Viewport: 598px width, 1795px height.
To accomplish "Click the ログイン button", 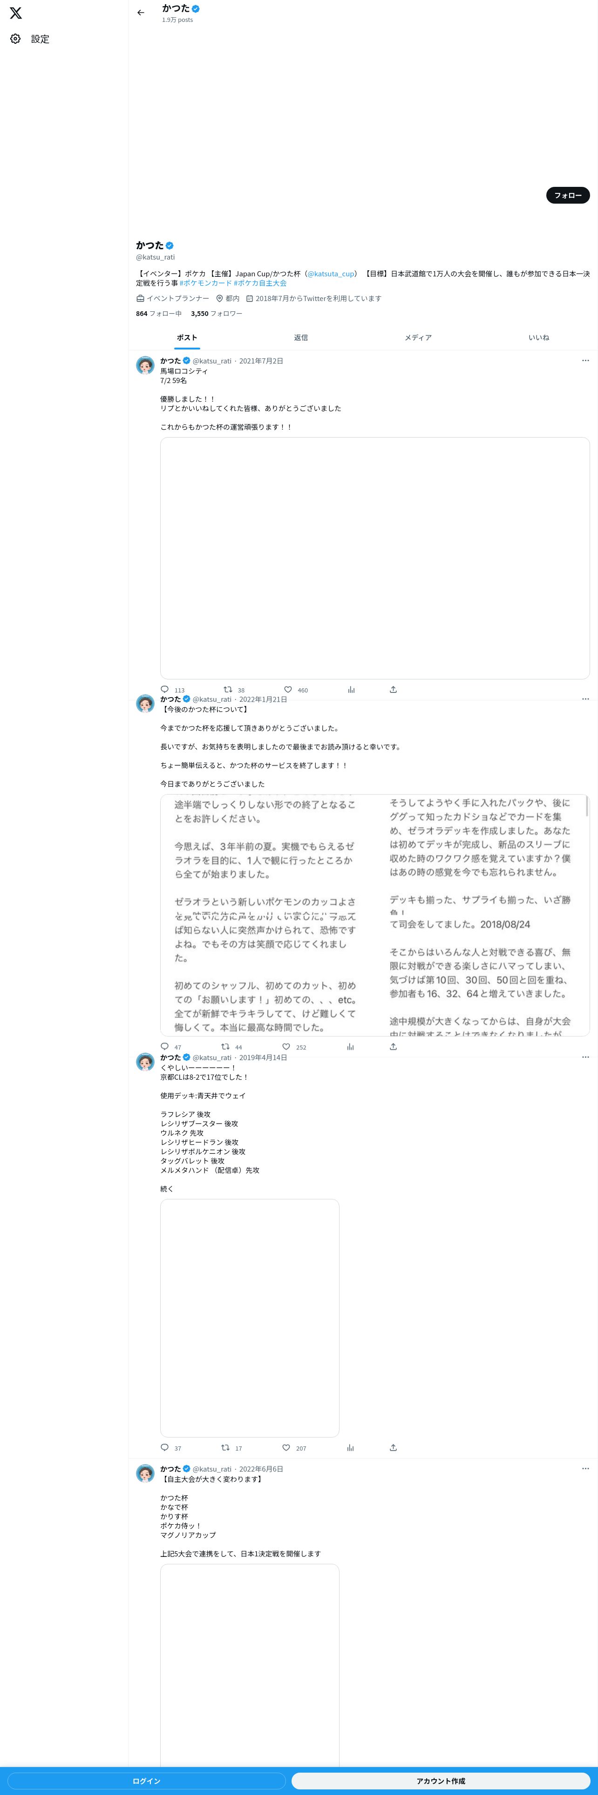I will [146, 1781].
